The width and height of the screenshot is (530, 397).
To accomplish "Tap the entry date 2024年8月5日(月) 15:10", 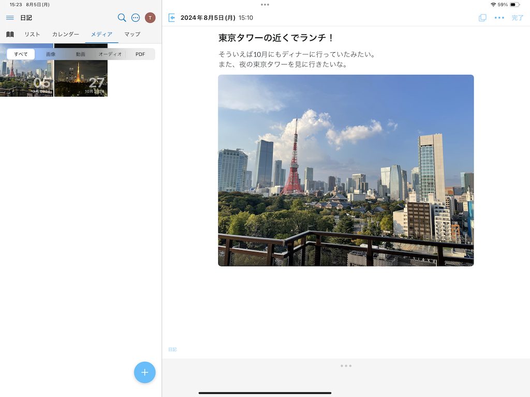I will tap(217, 18).
